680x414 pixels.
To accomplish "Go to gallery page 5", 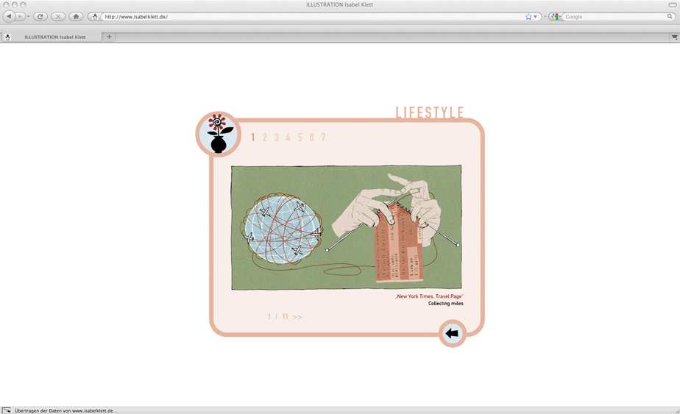I will point(300,138).
